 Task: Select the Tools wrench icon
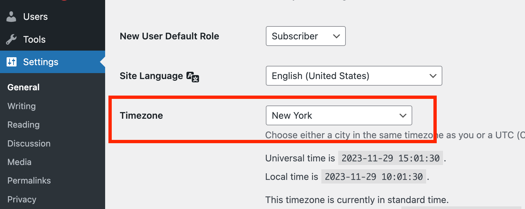click(x=11, y=39)
